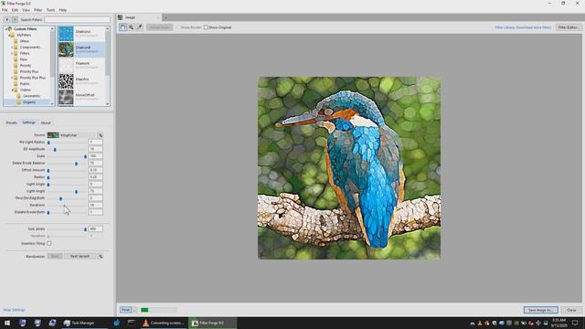Click the Radius slider handle
Screen dimensions: 585x329
pyautogui.click(x=48, y=177)
